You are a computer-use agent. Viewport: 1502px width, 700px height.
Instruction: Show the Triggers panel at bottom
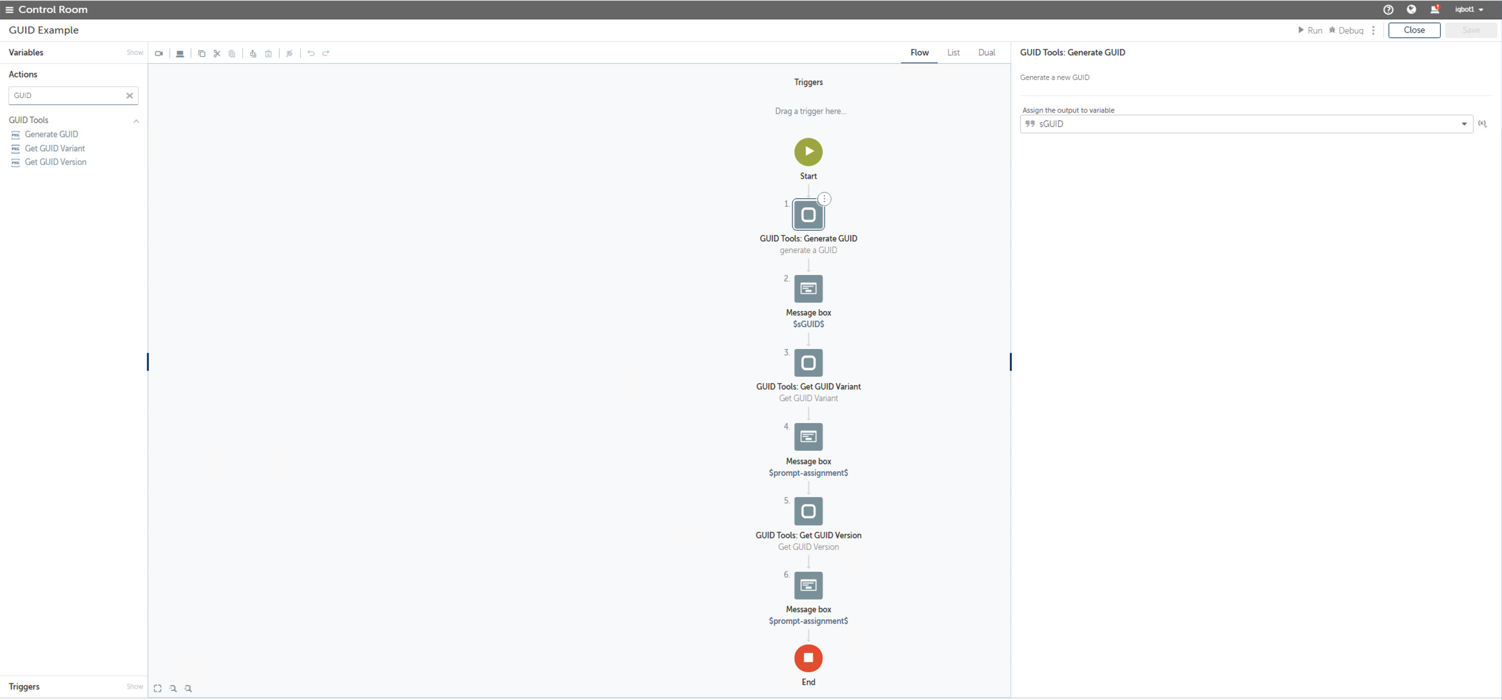(x=135, y=686)
